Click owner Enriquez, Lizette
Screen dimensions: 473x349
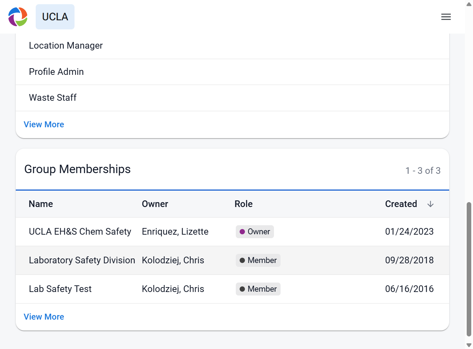175,232
